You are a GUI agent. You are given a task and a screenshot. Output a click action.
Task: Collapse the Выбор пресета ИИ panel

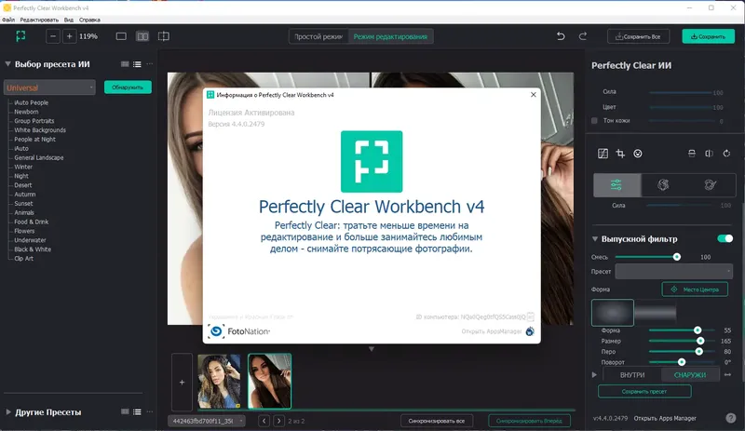pyautogui.click(x=8, y=63)
